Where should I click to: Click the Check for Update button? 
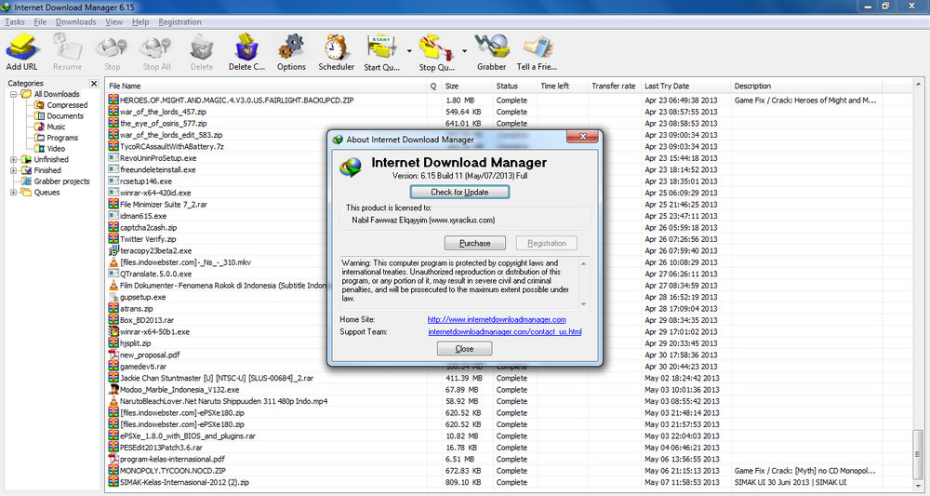point(459,193)
